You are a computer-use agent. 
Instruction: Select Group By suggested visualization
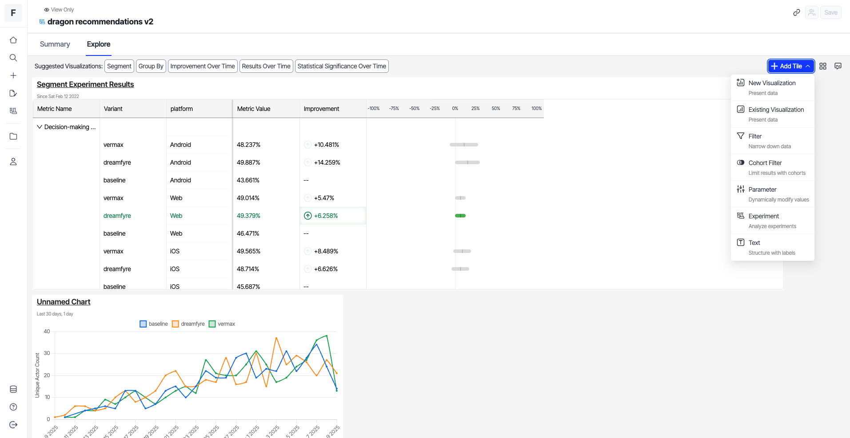pos(151,66)
